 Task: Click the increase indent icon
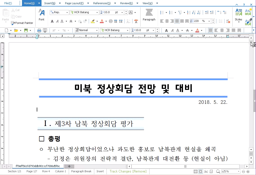pyautogui.click(x=206, y=12)
